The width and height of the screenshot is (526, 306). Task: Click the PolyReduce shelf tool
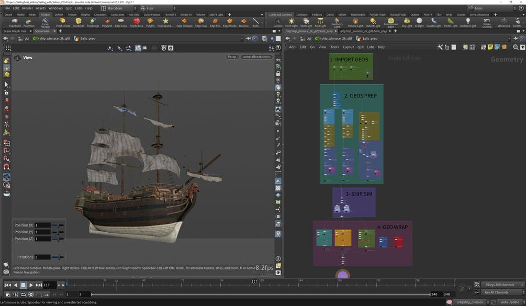(136, 22)
